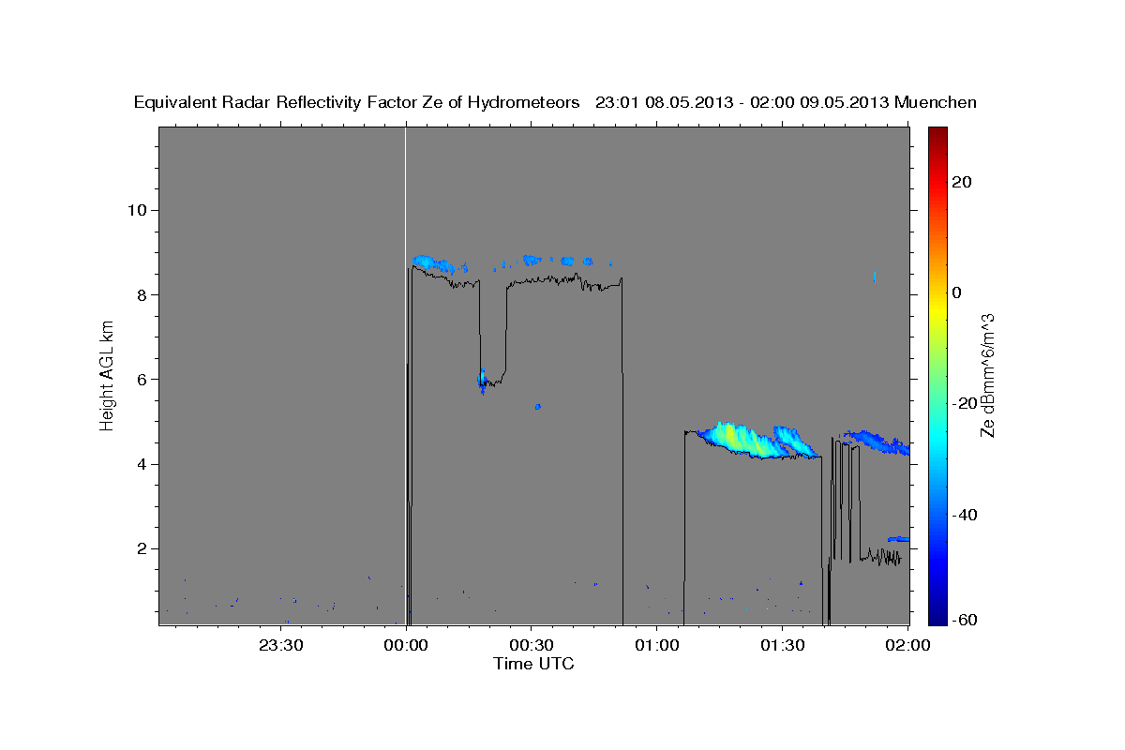Click the height tick label 6
This screenshot has width=1125, height=750.
click(x=140, y=380)
